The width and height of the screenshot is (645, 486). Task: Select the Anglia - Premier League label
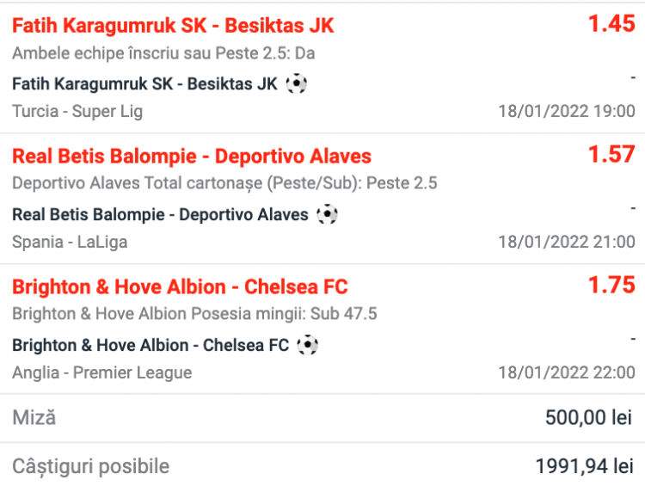pos(101,372)
